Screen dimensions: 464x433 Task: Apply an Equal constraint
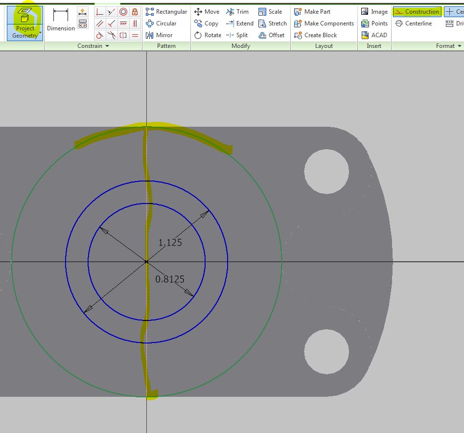tap(135, 35)
